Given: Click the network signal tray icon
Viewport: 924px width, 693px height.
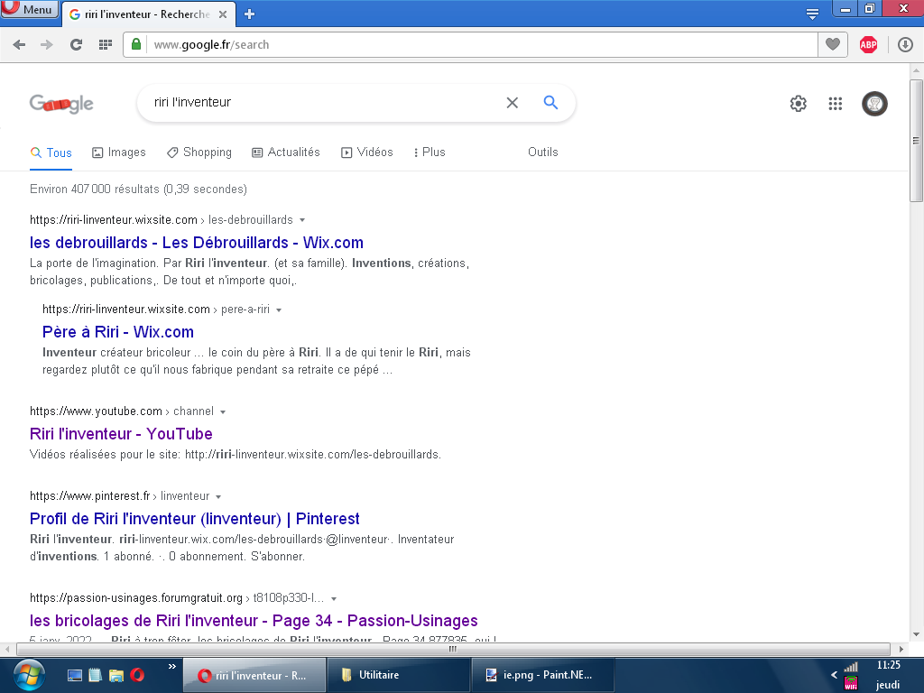Looking at the screenshot, I should (x=851, y=667).
